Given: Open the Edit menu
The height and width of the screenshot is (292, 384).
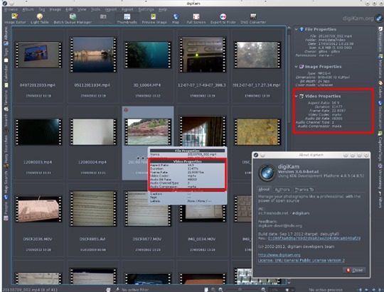Looking at the screenshot, I should click(x=69, y=9).
